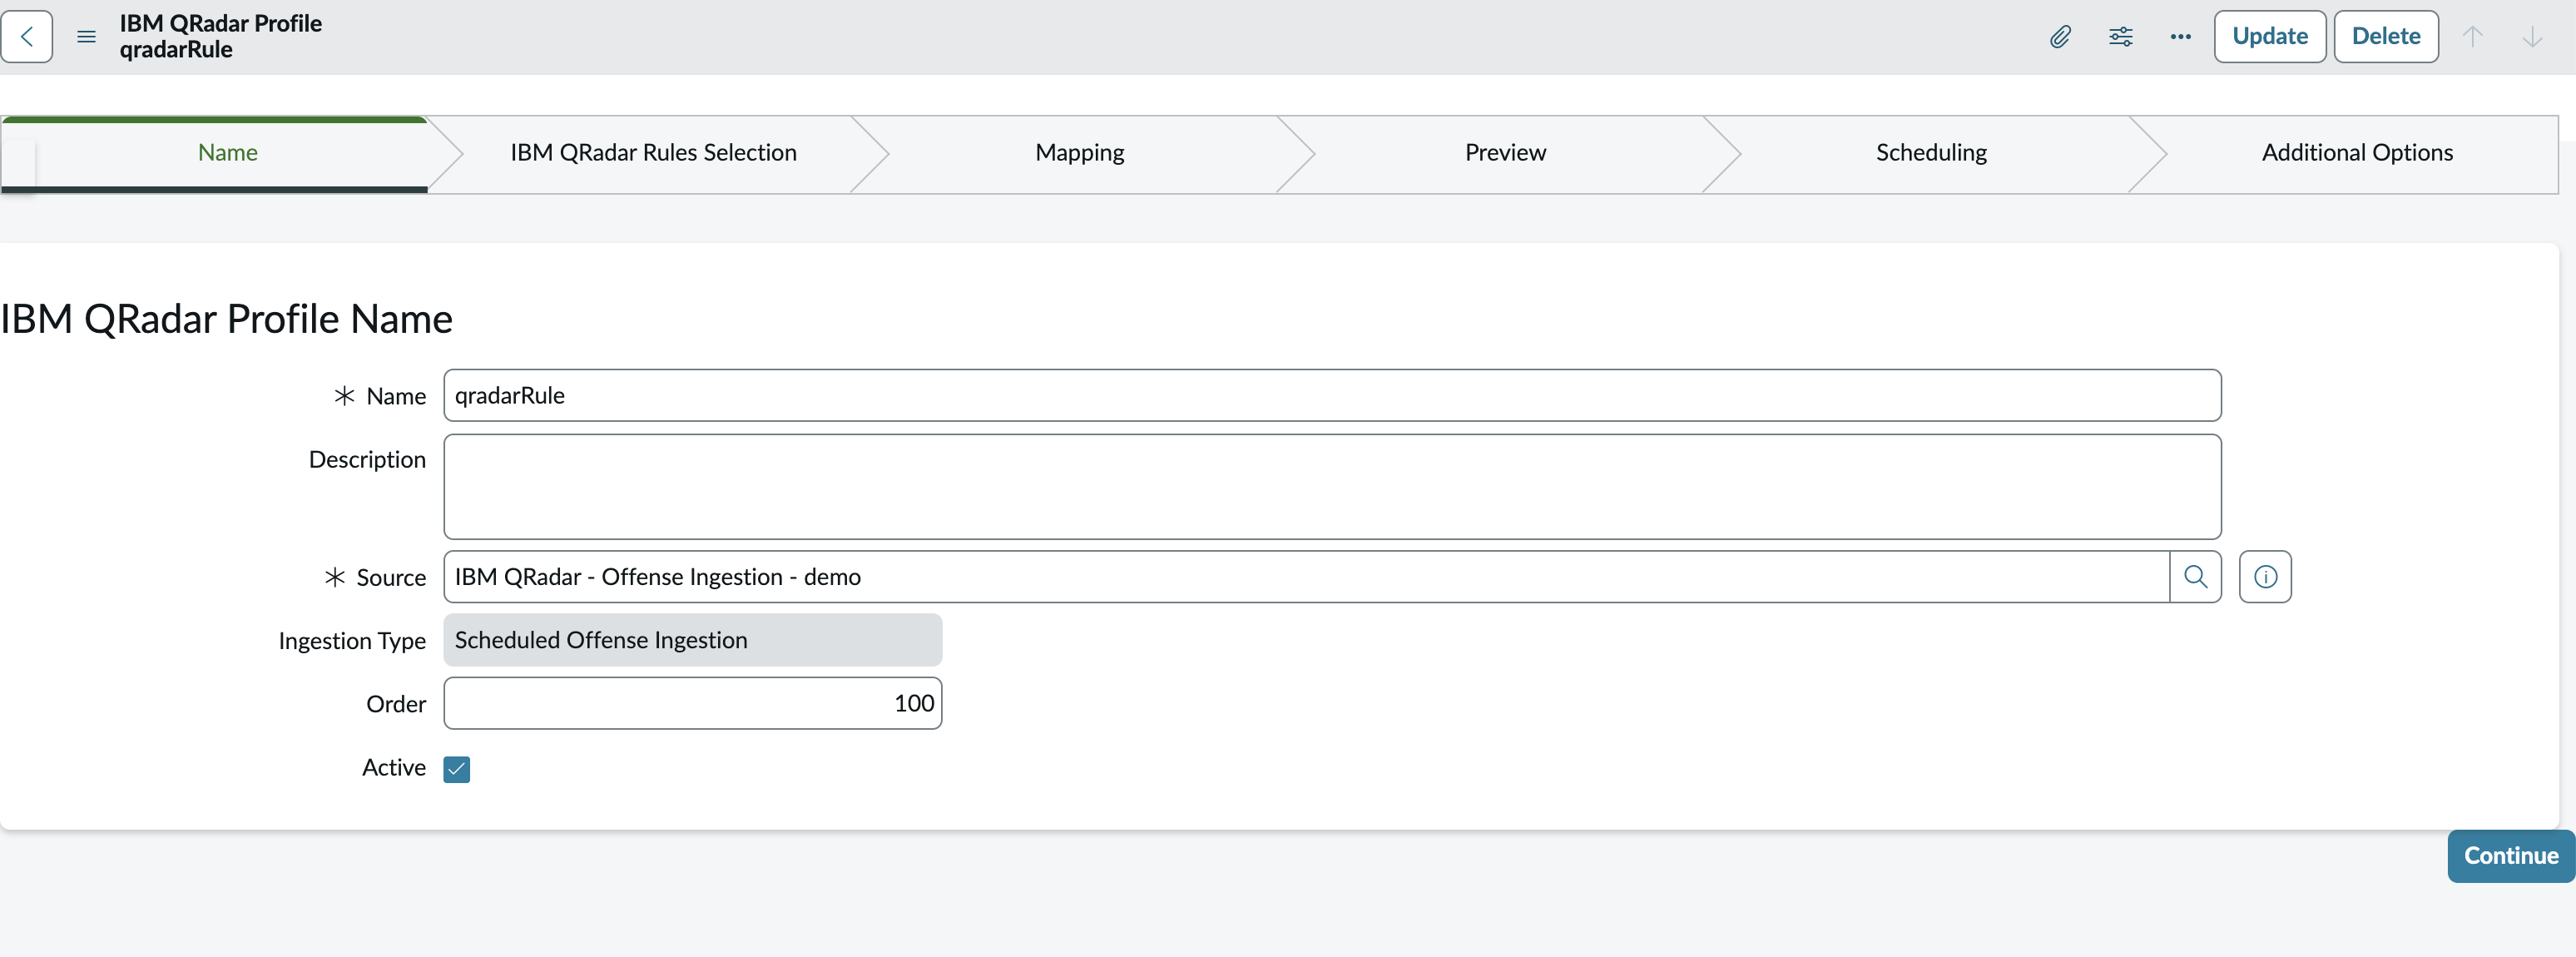
Task: Go to next record with down arrow
Action: coord(2532,37)
